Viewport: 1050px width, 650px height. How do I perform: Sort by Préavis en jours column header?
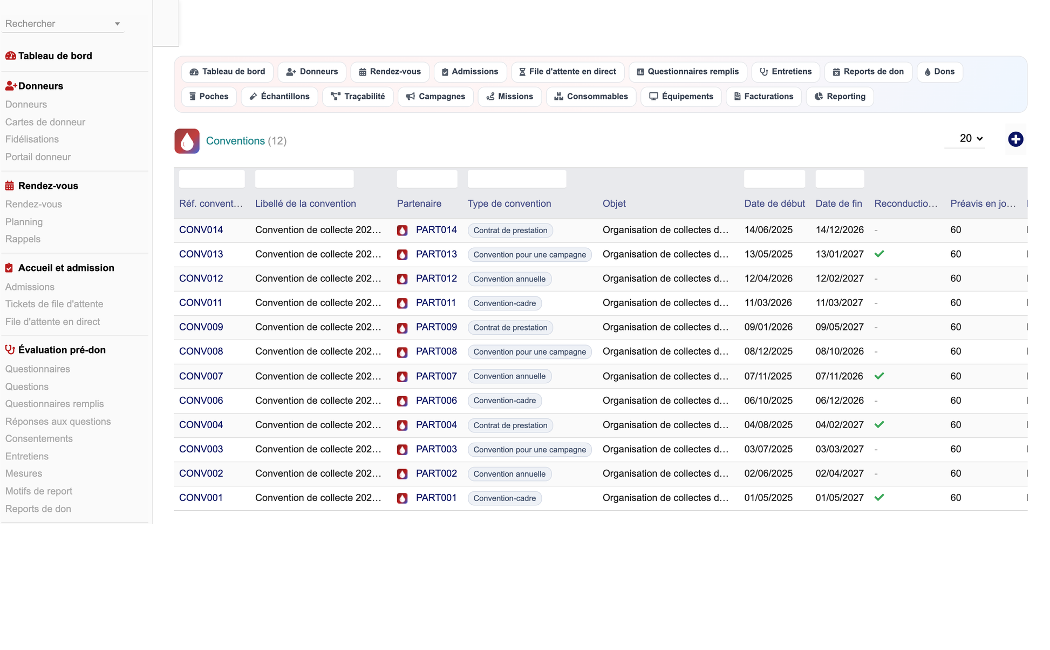[x=983, y=204]
